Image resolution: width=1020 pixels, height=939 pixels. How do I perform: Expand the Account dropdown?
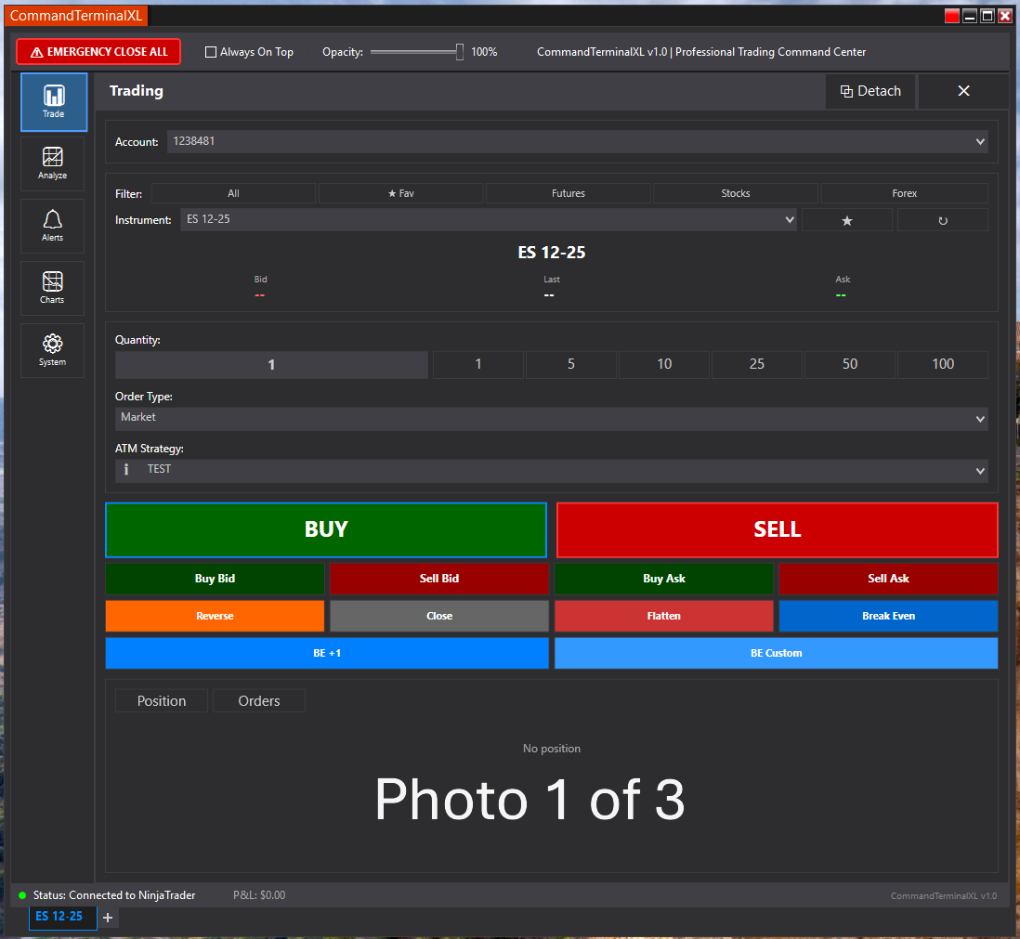[576, 141]
